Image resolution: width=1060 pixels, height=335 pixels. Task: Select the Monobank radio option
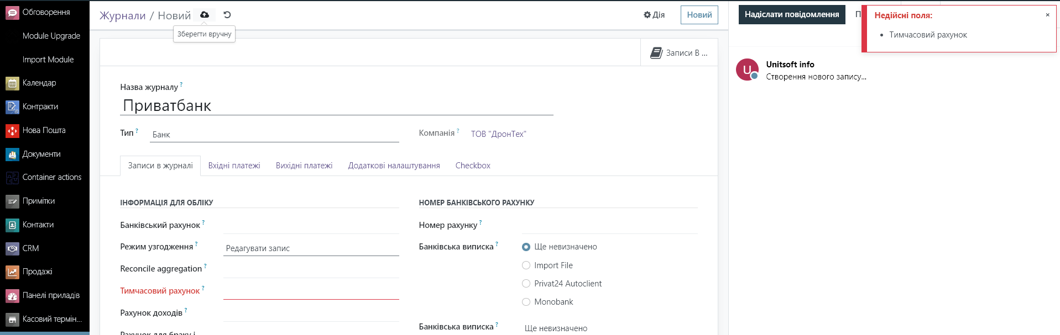pyautogui.click(x=526, y=302)
